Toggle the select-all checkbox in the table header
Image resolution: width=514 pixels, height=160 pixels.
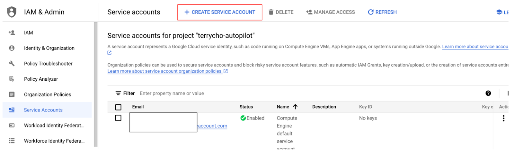[118, 107]
